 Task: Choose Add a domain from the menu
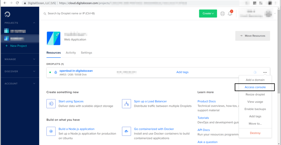(x=255, y=80)
